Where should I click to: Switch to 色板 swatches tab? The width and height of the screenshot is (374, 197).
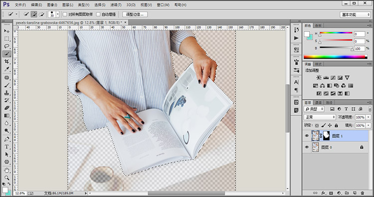tap(318, 25)
